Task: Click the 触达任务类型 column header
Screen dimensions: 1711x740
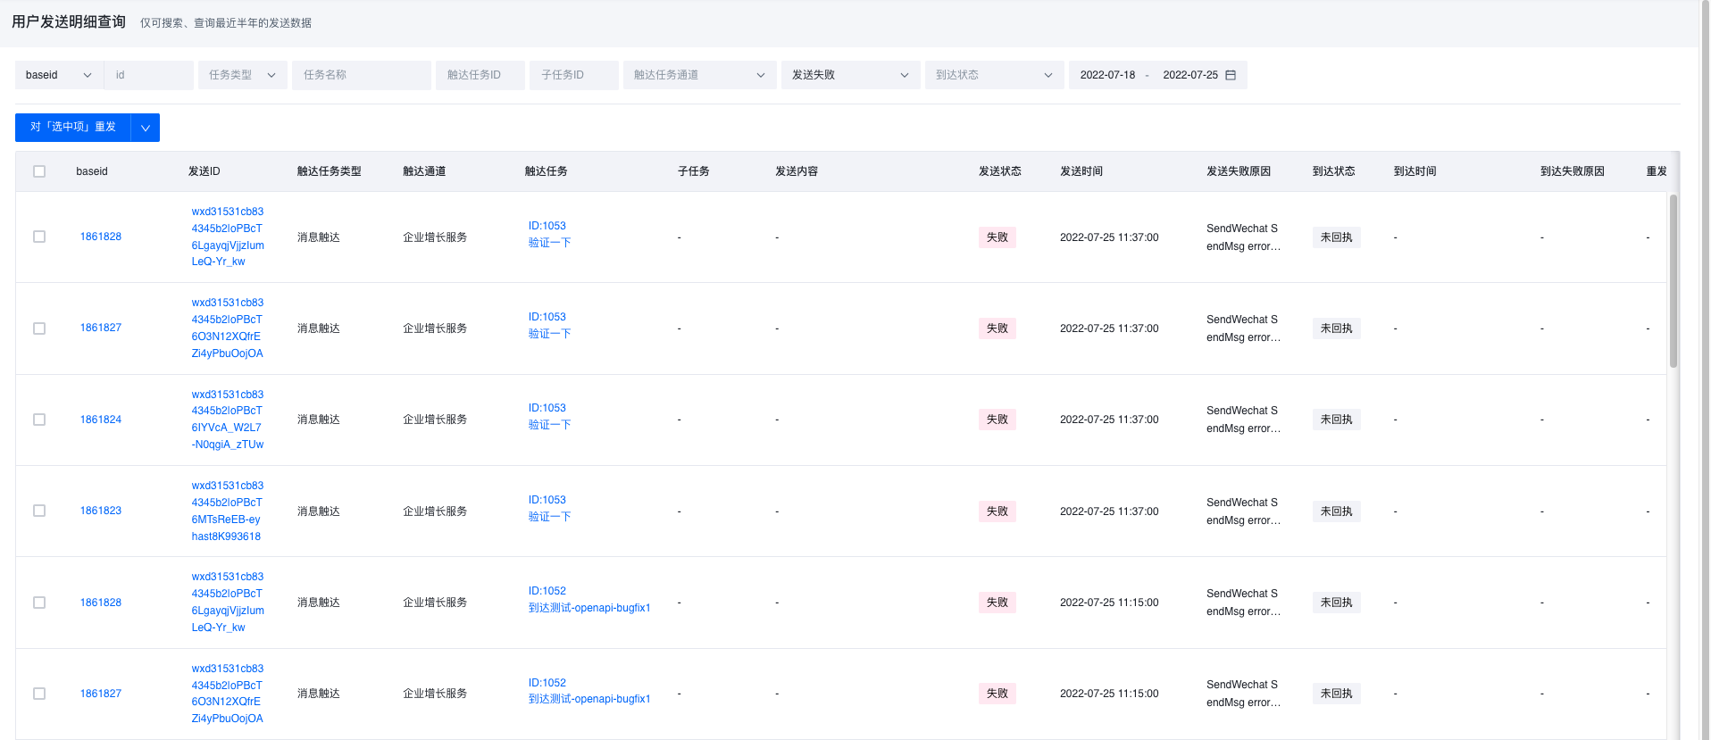Action: coord(330,171)
